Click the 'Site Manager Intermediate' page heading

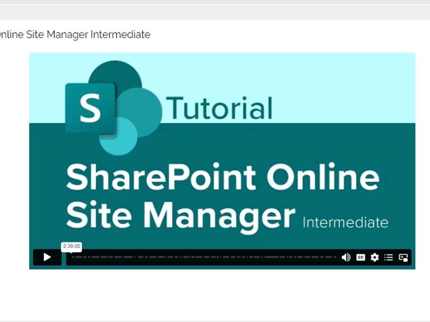74,35
